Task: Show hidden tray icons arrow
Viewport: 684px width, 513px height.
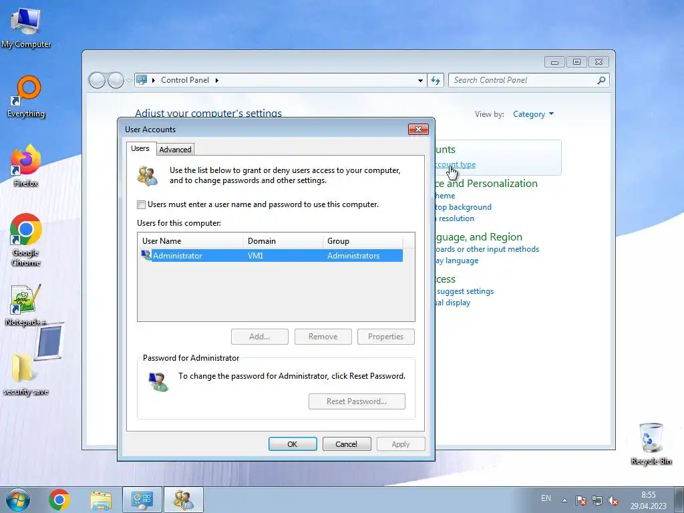Action: coord(564,500)
